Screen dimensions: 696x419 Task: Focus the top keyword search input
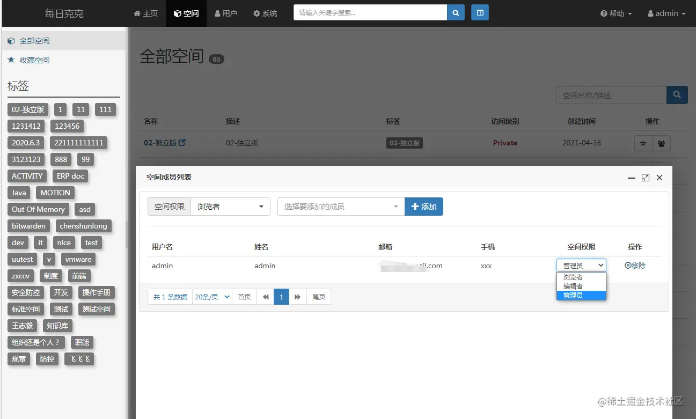click(370, 13)
